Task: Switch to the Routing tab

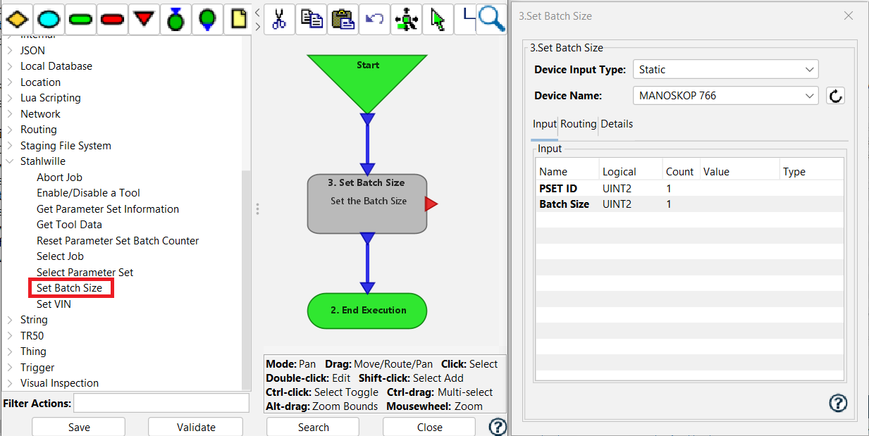Action: tap(578, 124)
